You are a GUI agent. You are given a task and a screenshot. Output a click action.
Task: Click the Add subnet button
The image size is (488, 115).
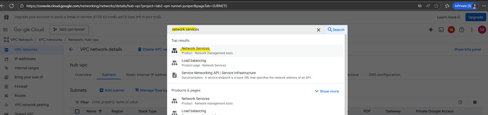[x=112, y=90]
